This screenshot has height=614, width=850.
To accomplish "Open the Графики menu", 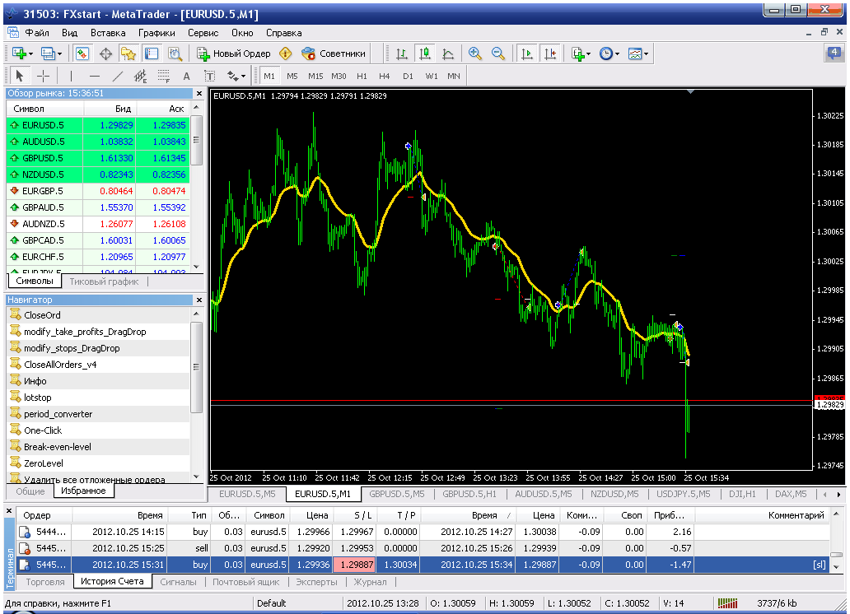I will tap(156, 33).
